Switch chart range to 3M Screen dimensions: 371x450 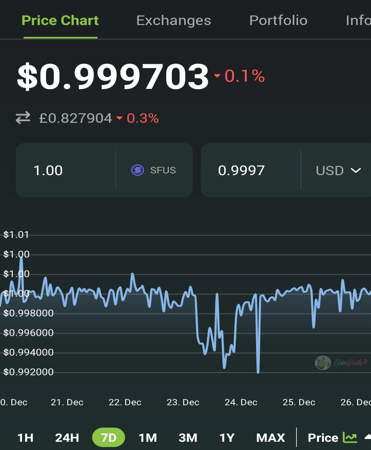point(188,438)
